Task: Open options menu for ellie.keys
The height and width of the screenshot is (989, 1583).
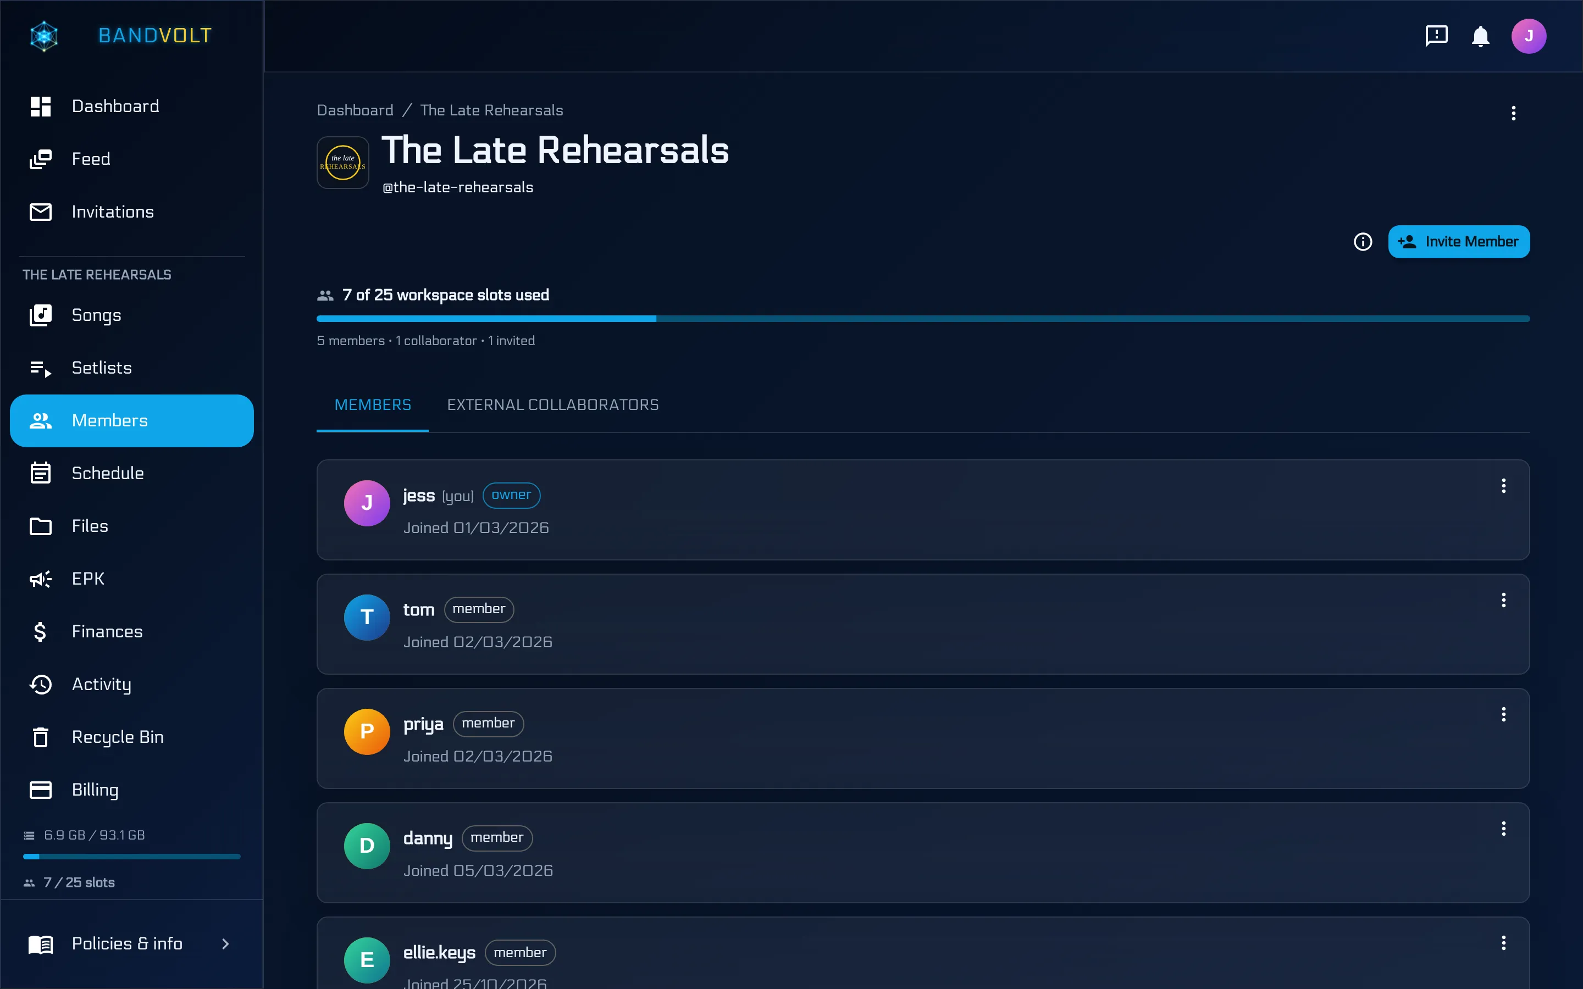Action: click(x=1504, y=942)
